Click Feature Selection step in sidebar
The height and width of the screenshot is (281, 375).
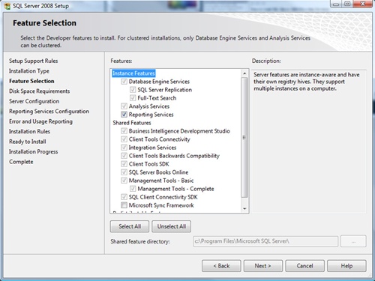tap(31, 81)
